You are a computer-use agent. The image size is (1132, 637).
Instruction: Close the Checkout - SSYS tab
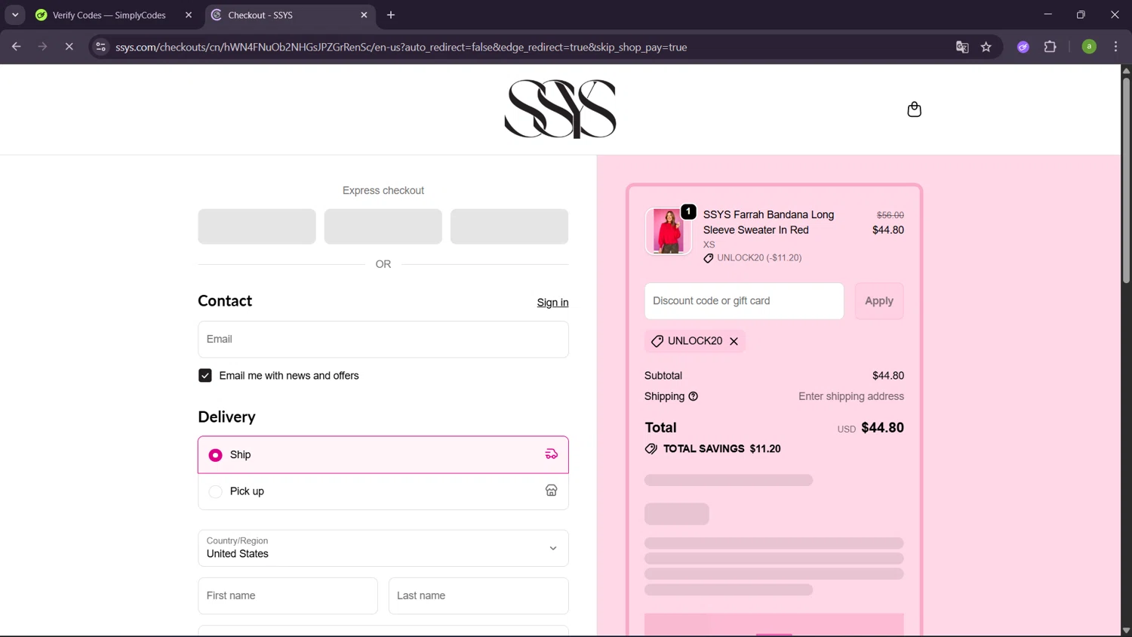(x=364, y=15)
